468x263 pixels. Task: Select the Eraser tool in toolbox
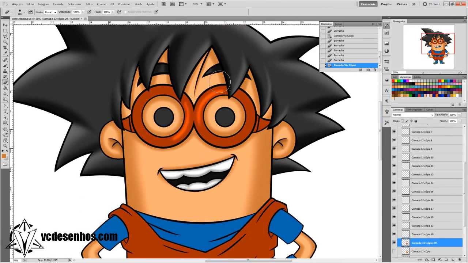5,83
